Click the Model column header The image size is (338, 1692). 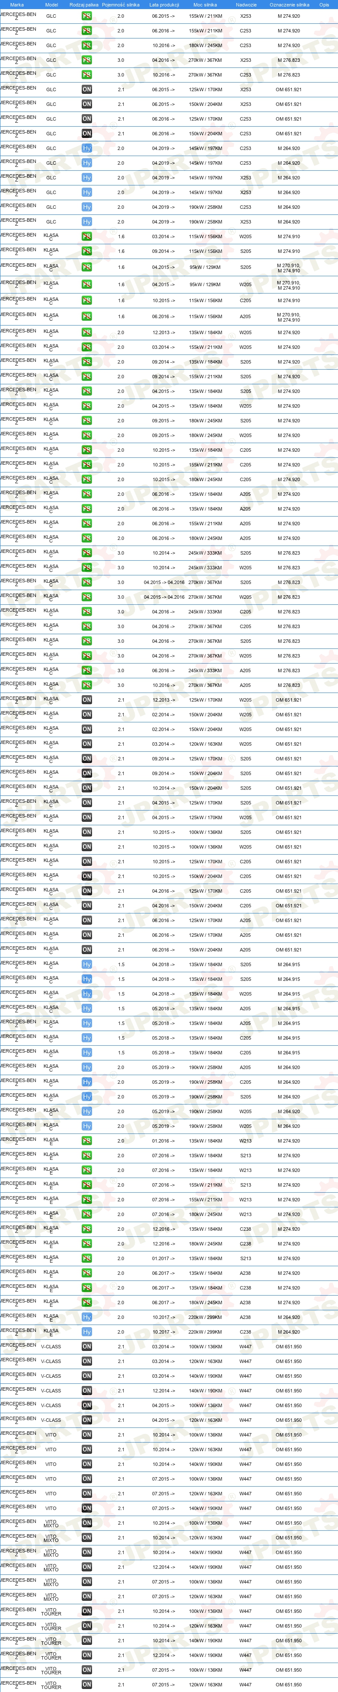tap(51, 5)
